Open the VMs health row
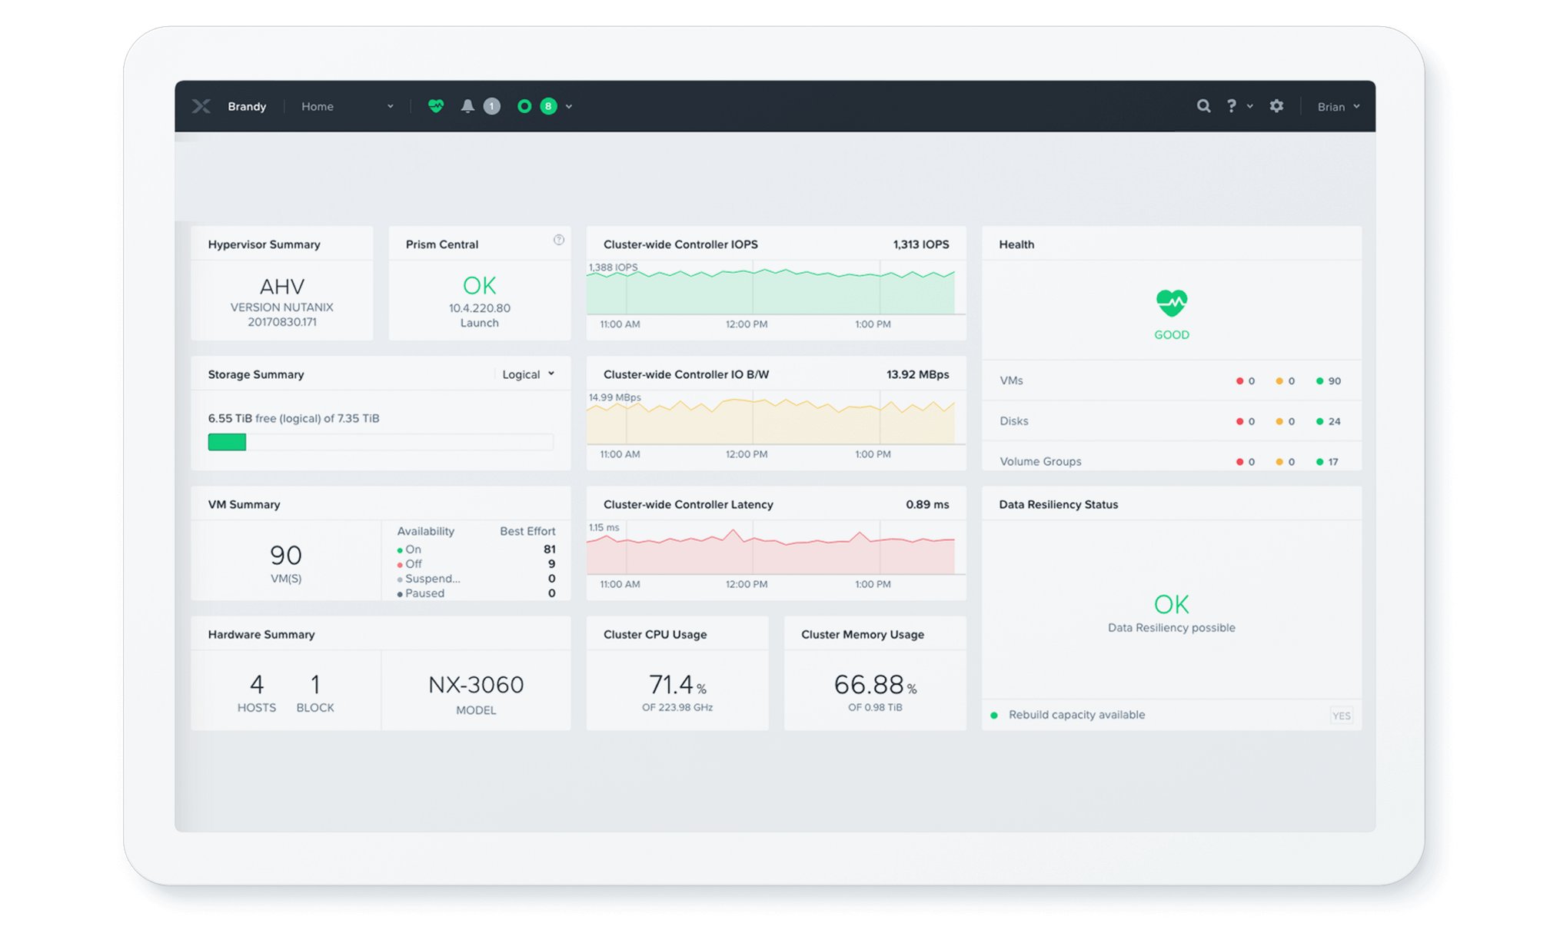1550x930 pixels. click(1012, 380)
